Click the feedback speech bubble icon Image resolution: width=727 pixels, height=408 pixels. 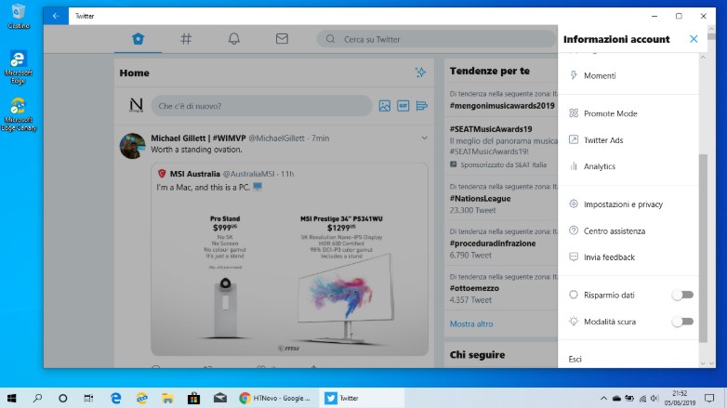(574, 257)
